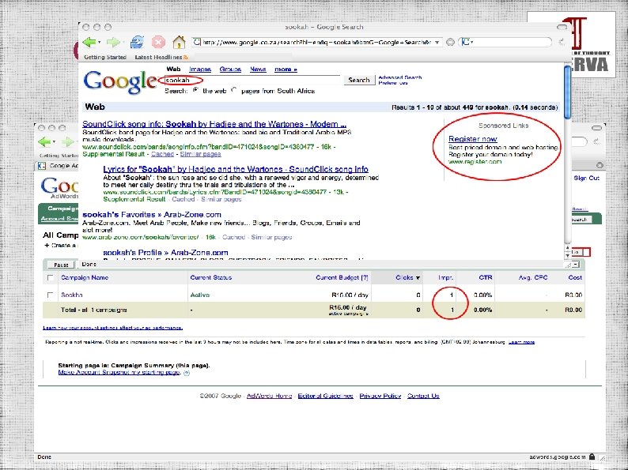
Task: Click the Home icon in the browser toolbar
Action: (179, 42)
